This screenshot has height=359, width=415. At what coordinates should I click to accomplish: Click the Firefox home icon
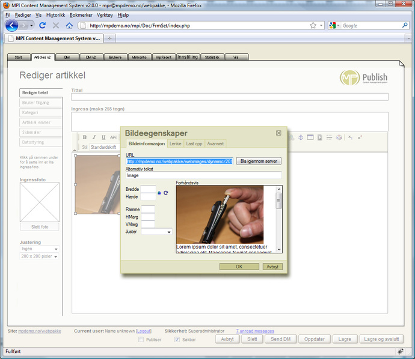pos(69,26)
